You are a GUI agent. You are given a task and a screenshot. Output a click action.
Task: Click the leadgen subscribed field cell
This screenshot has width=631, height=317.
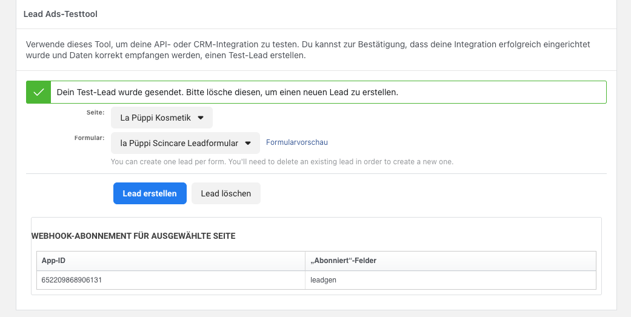451,280
